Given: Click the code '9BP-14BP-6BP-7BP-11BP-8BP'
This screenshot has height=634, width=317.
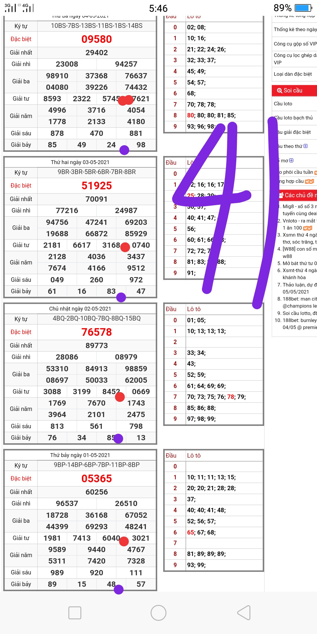Looking at the screenshot, I should pos(97,465).
